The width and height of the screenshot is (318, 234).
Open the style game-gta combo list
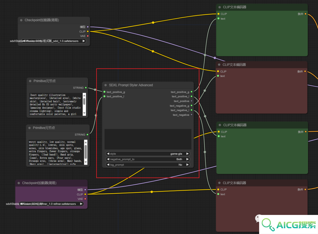148,154
